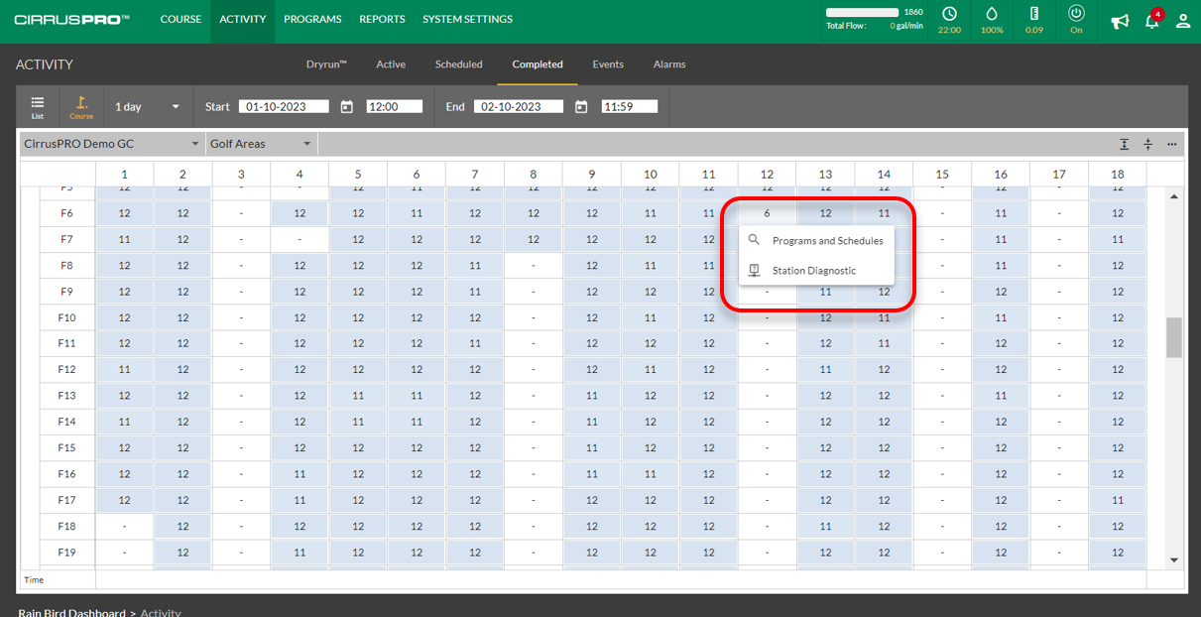Click the clock icon showing 22:00
1201x617 pixels.
tap(949, 14)
